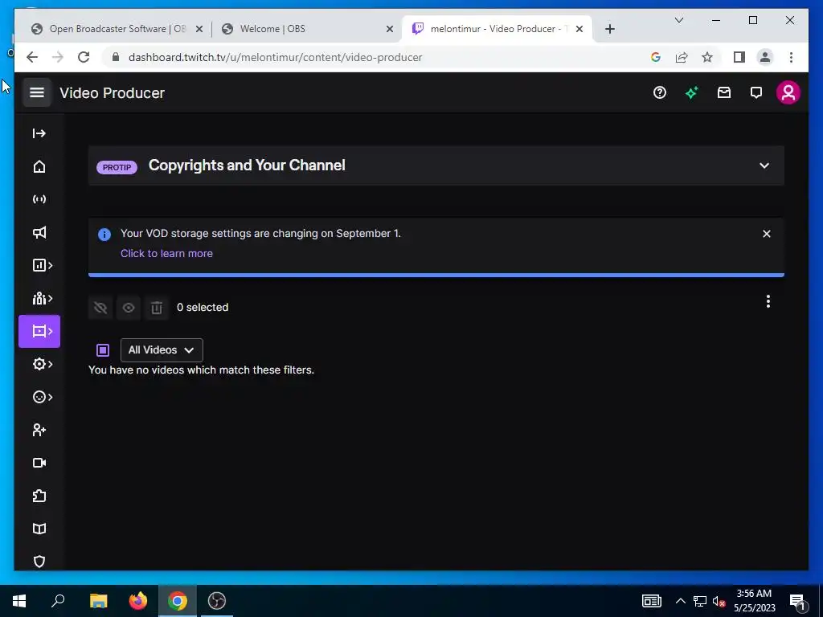Click the Video Producer page title
823x617 pixels.
(x=113, y=93)
